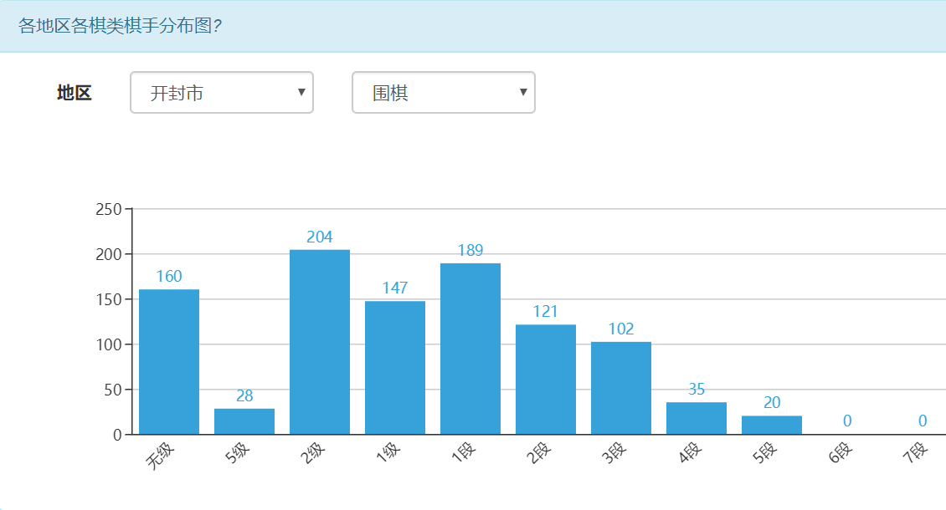Screen dimensions: 946x510
Task: Click the 无级 bar showing 160
Action: tap(169, 362)
